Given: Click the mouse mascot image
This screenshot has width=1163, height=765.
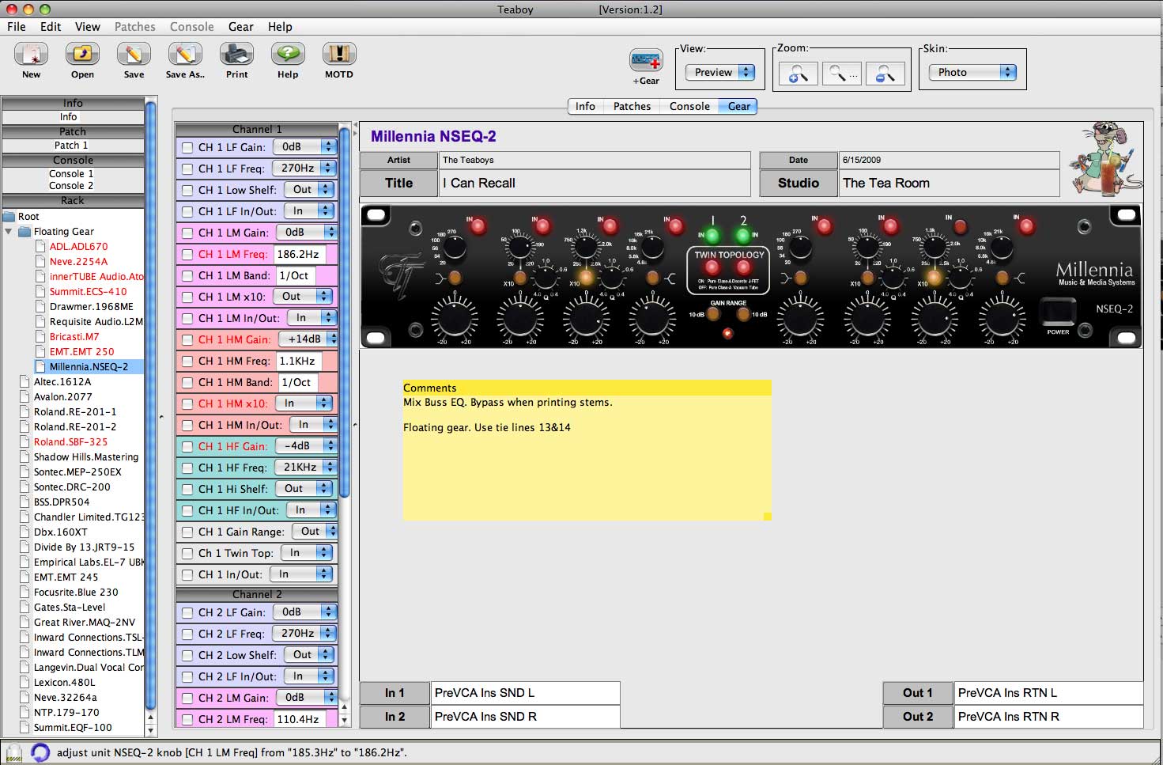Looking at the screenshot, I should [x=1105, y=159].
